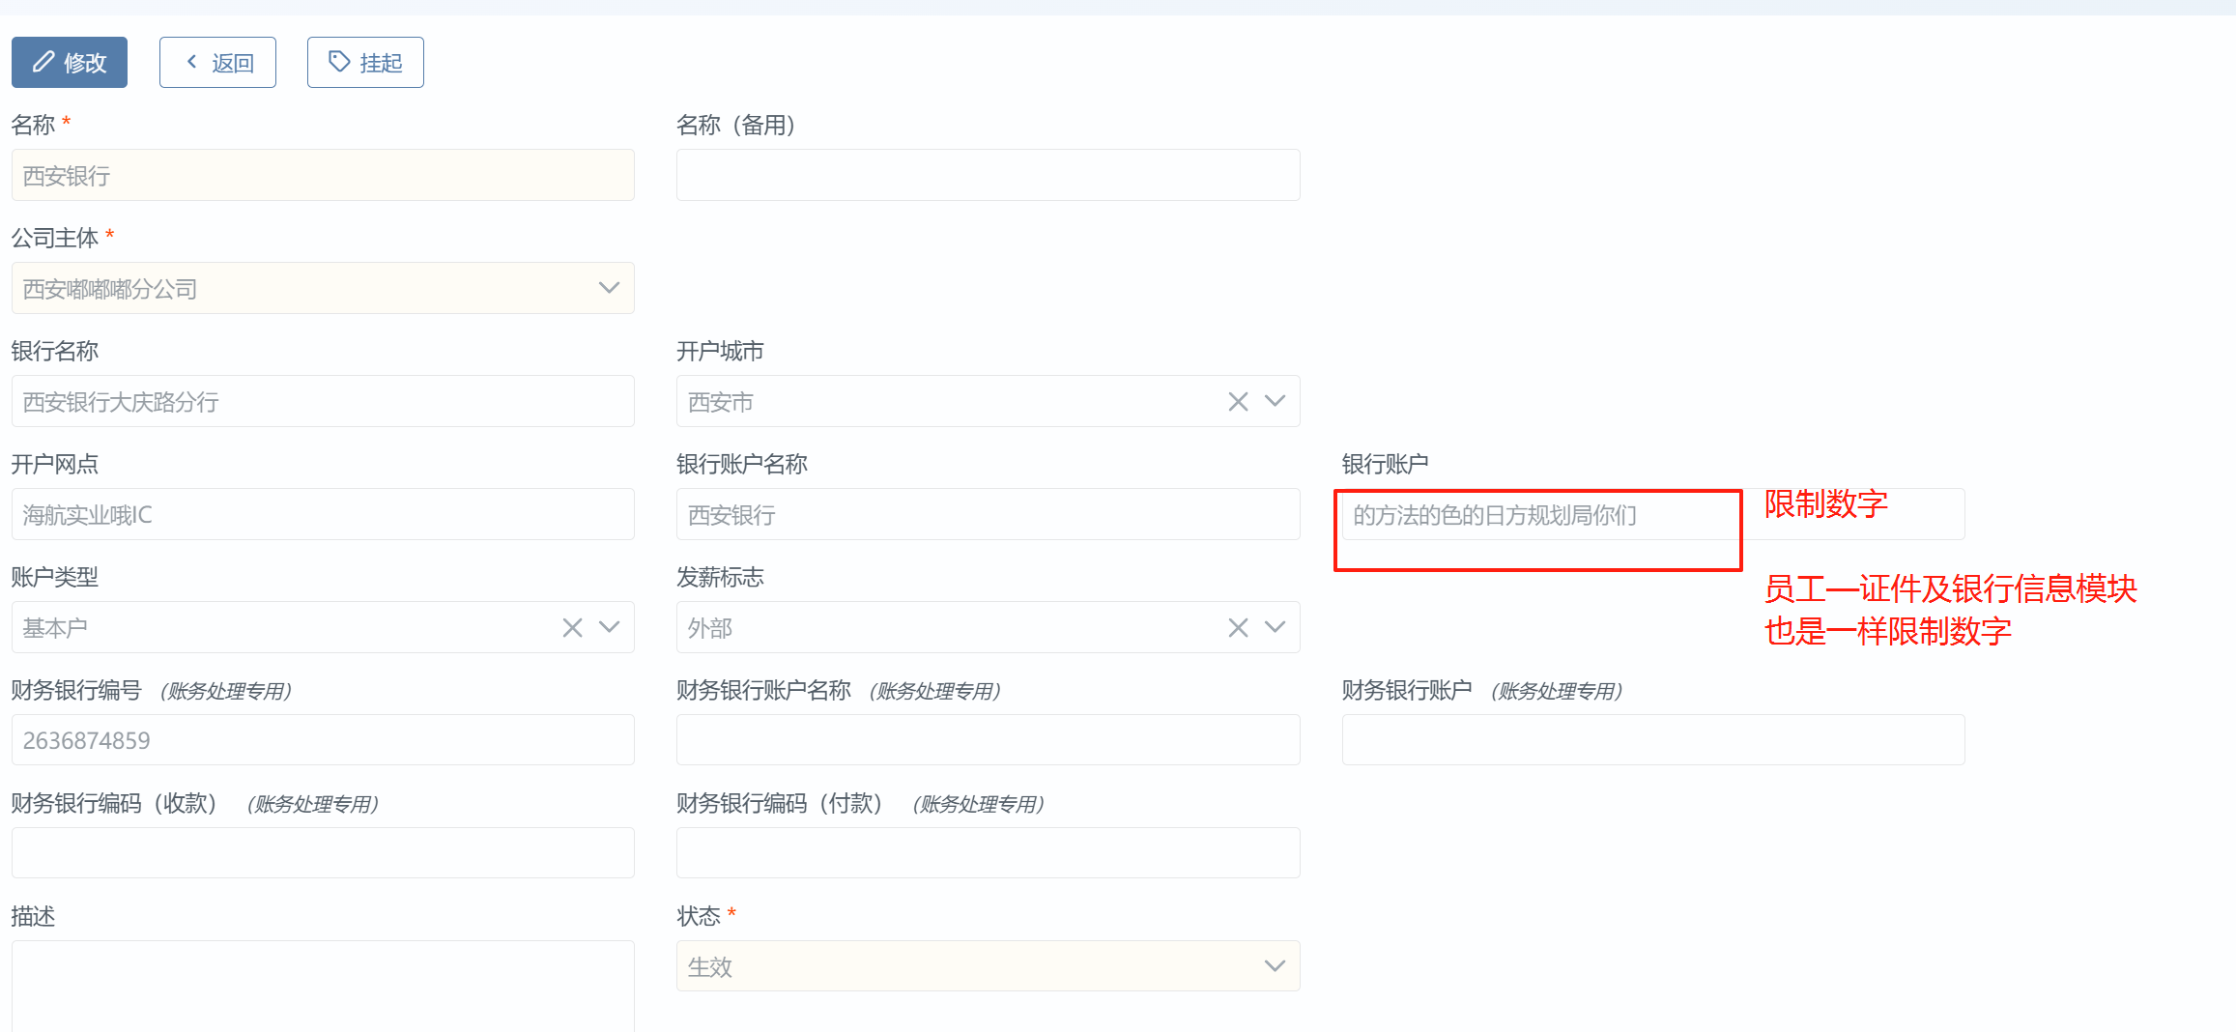Click the 银行名称 field
The width and height of the screenshot is (2236, 1032).
[323, 402]
